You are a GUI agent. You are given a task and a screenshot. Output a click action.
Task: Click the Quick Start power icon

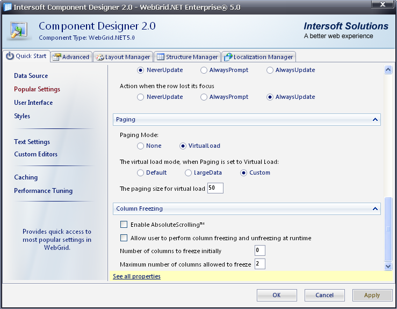coord(10,56)
